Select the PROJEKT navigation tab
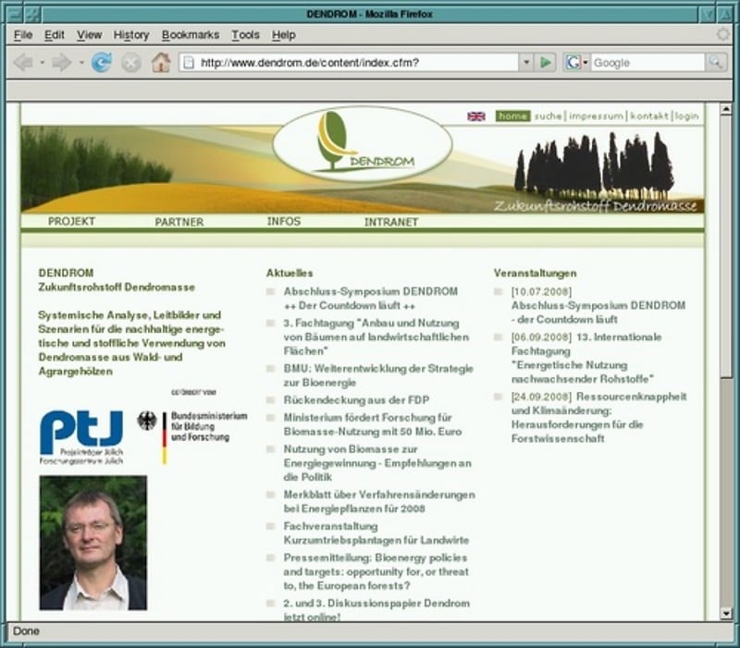 point(72,221)
